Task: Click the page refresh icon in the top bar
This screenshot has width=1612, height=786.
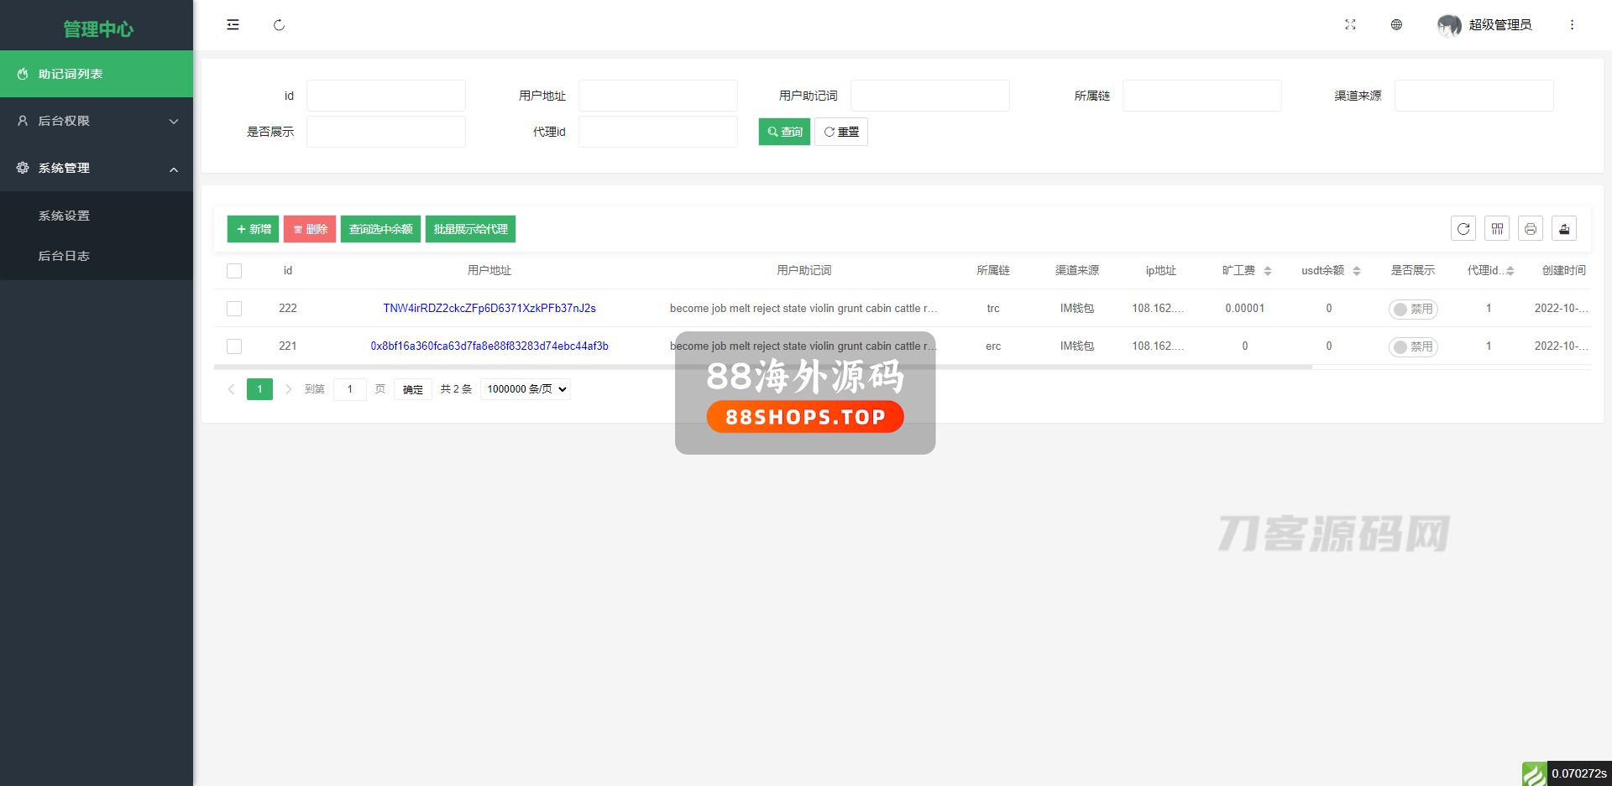Action: coord(279,25)
